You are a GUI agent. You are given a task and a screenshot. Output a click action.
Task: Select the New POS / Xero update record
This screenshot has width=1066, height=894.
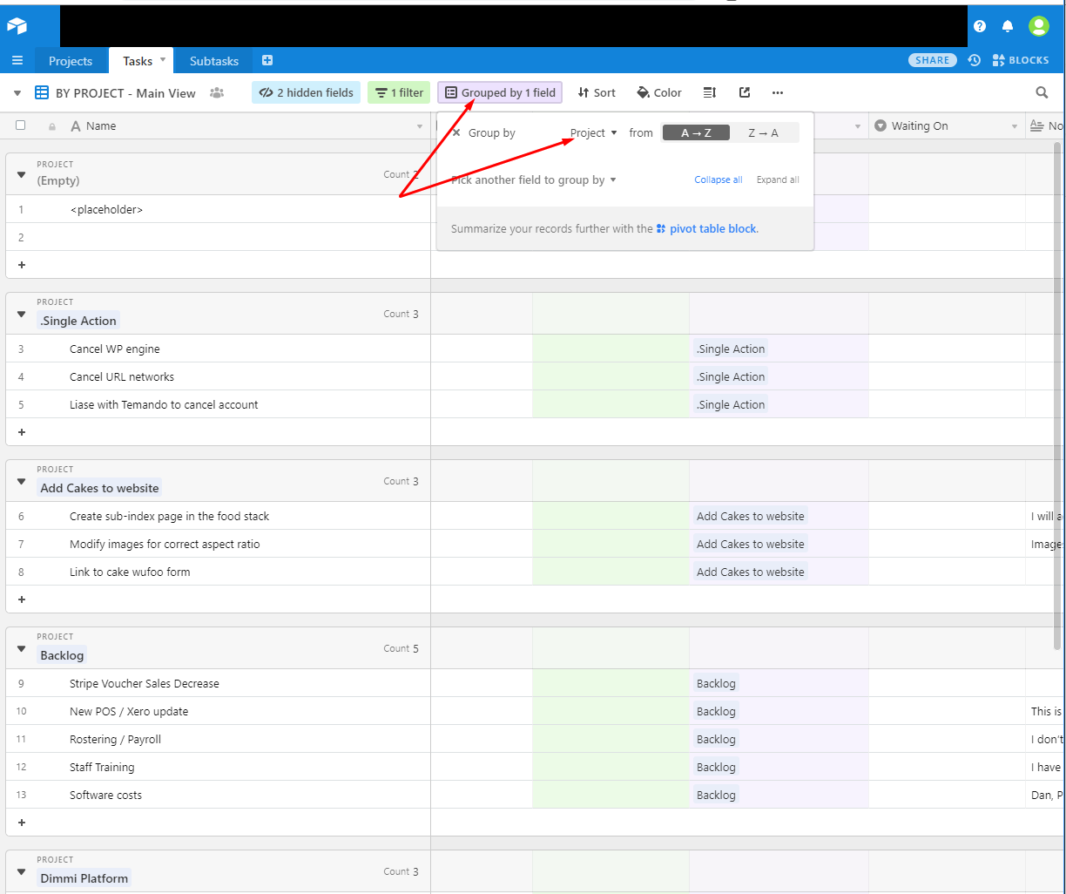[129, 711]
